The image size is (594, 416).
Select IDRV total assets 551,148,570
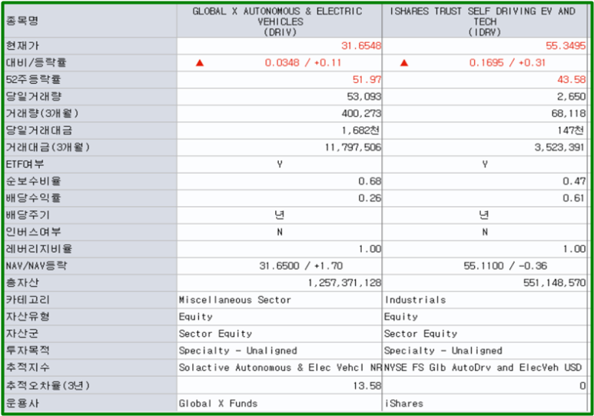[x=555, y=283]
